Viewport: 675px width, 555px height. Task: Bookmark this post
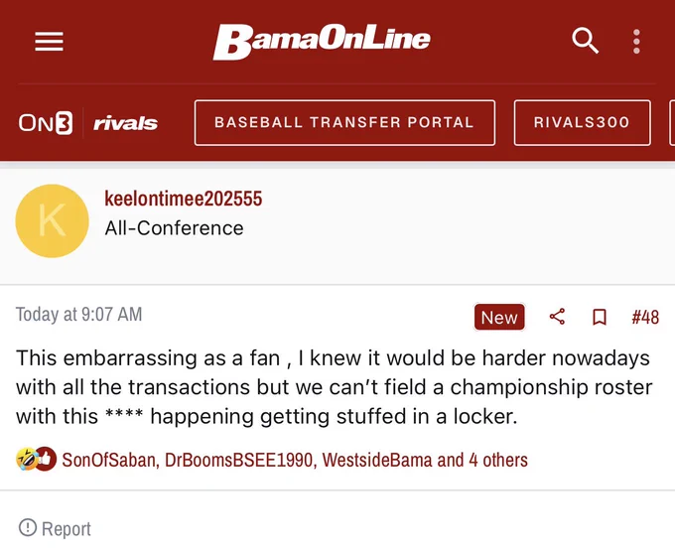click(x=600, y=317)
